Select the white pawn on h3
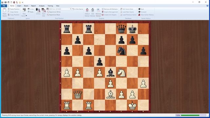210x118 pixels. pos(143,83)
